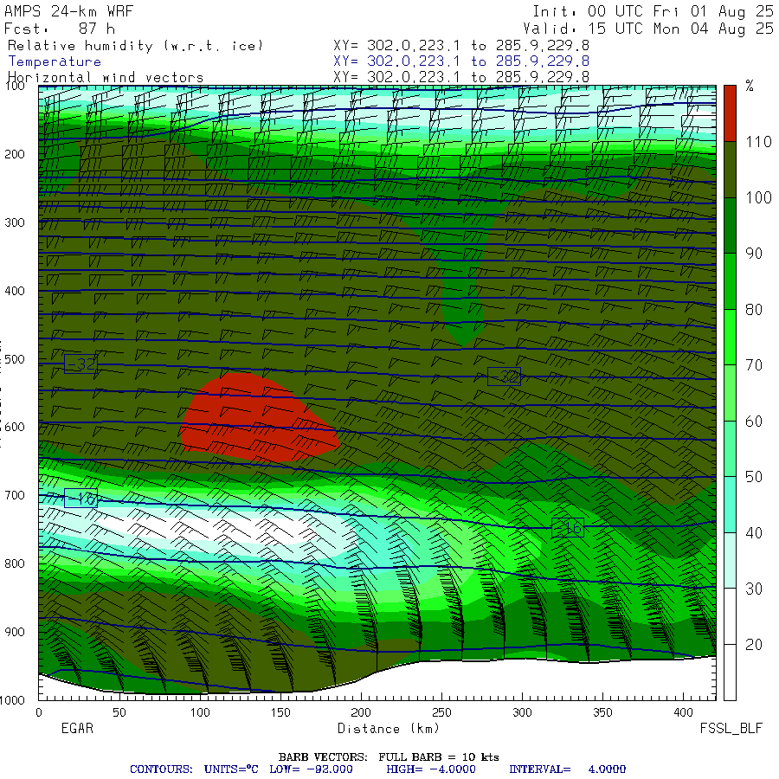779x779 pixels.
Task: Click the 50 colorbar tick label
Action: coord(754,478)
